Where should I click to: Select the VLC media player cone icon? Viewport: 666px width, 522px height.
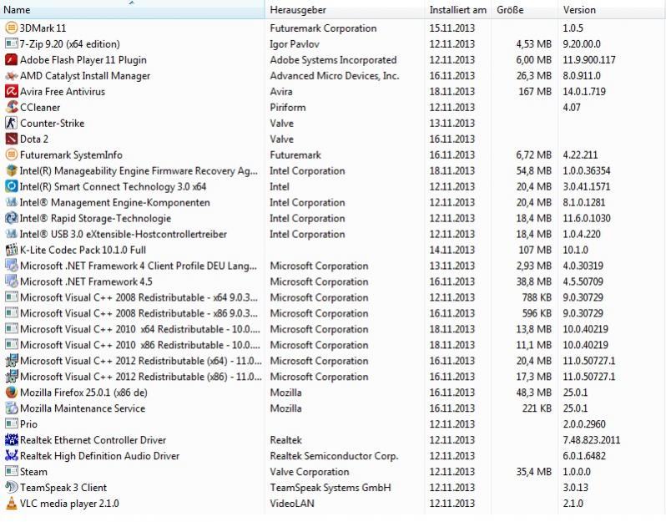(x=12, y=504)
